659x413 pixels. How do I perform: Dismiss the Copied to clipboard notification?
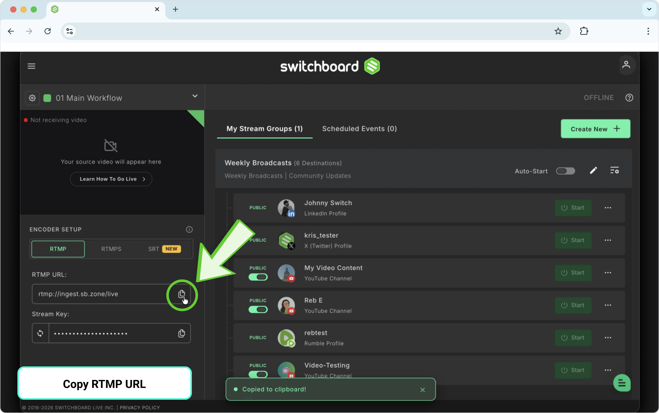423,389
